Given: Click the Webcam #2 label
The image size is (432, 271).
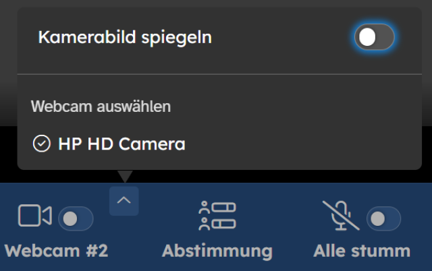Looking at the screenshot, I should (x=57, y=251).
